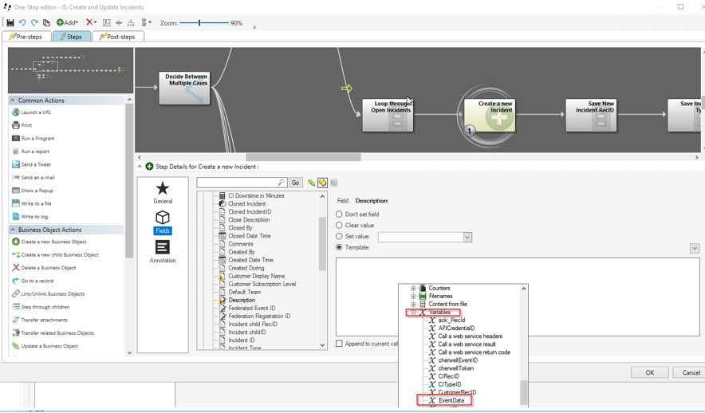Open the Set value dropdown

pyautogui.click(x=467, y=237)
